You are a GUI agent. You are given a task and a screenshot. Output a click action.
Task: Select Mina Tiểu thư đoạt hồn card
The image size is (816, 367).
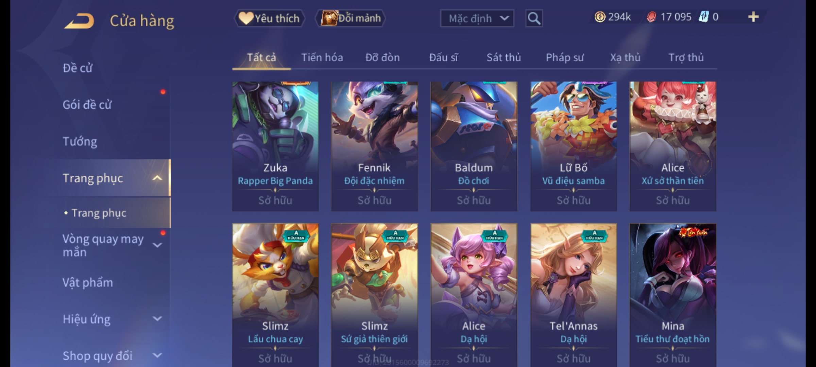pyautogui.click(x=673, y=295)
